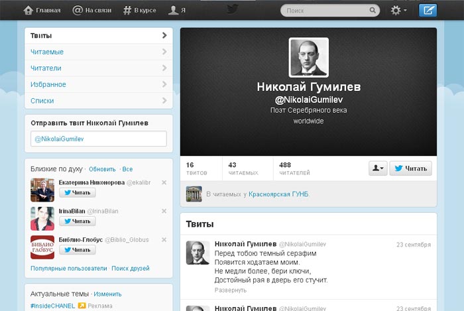This screenshot has height=311, width=464.
Task: Open Поиск друзей link
Action: click(131, 269)
